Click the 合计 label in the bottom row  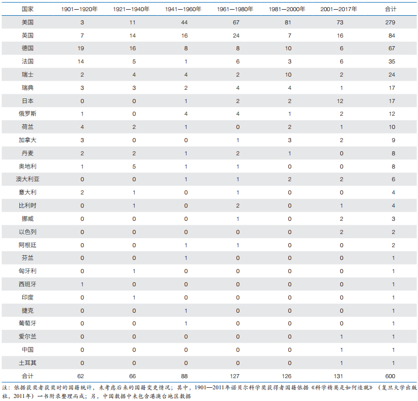[27, 376]
